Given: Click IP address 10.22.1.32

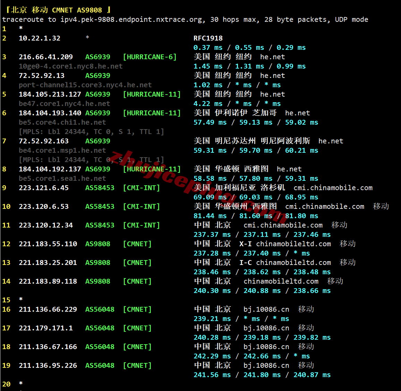Looking at the screenshot, I should coord(40,38).
